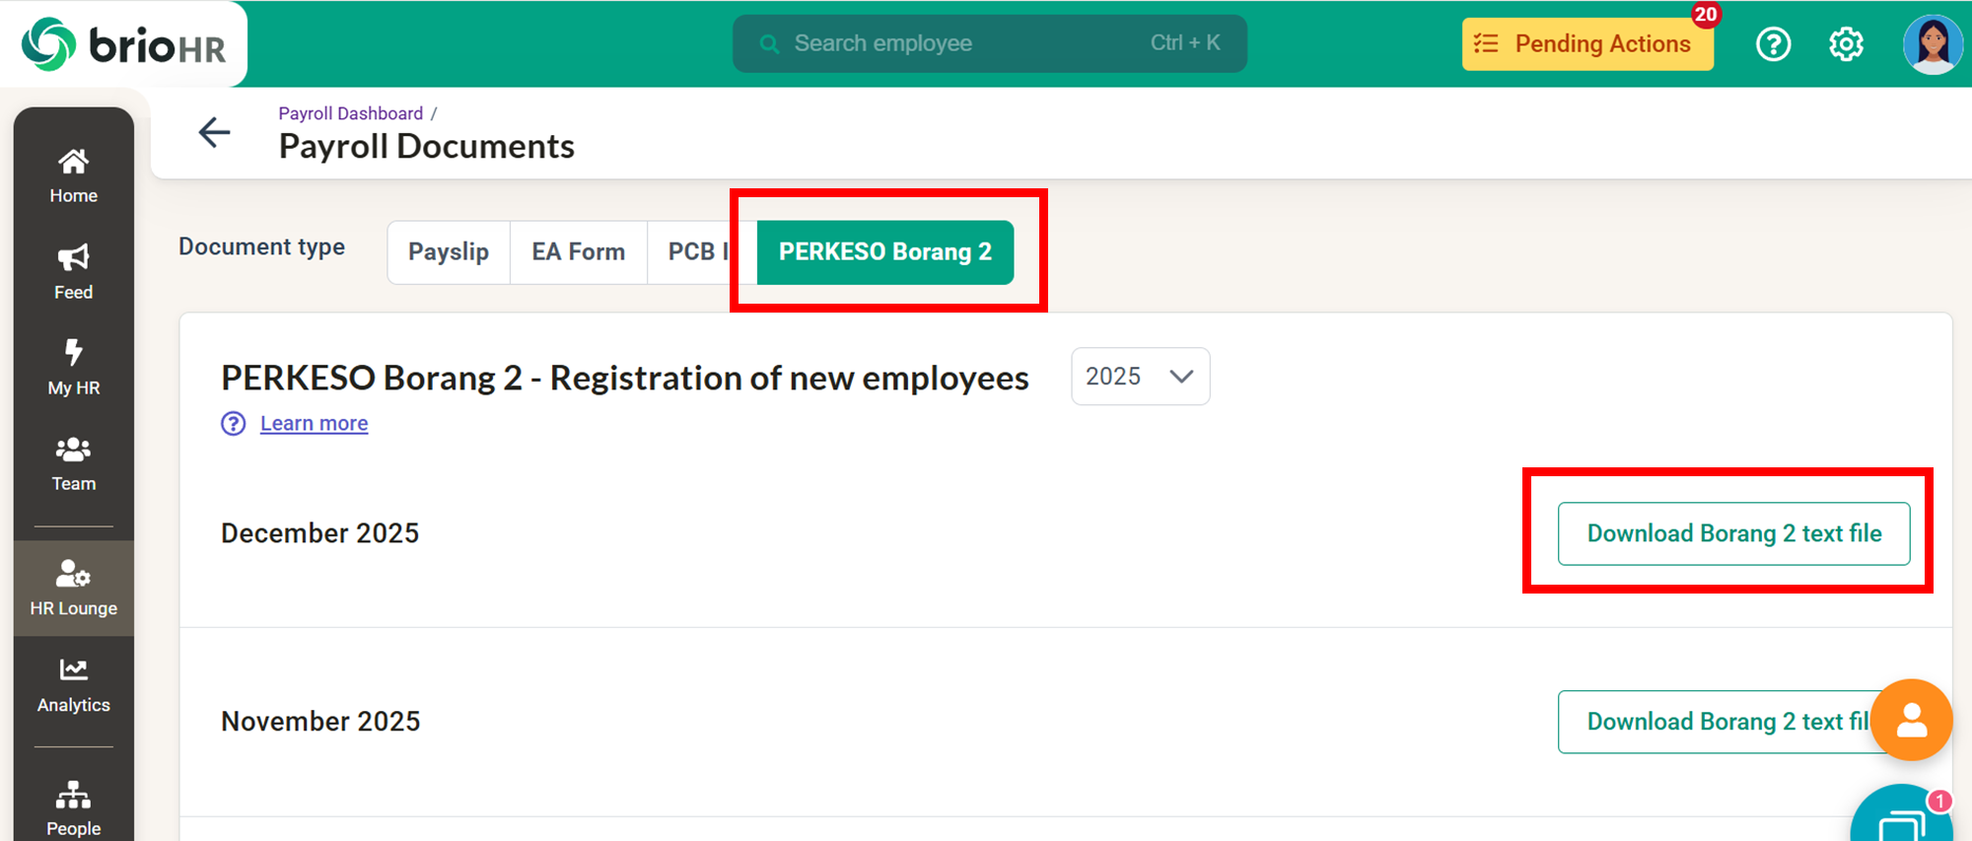
Task: Click the back arrow beside Payroll Documents
Action: point(214,132)
